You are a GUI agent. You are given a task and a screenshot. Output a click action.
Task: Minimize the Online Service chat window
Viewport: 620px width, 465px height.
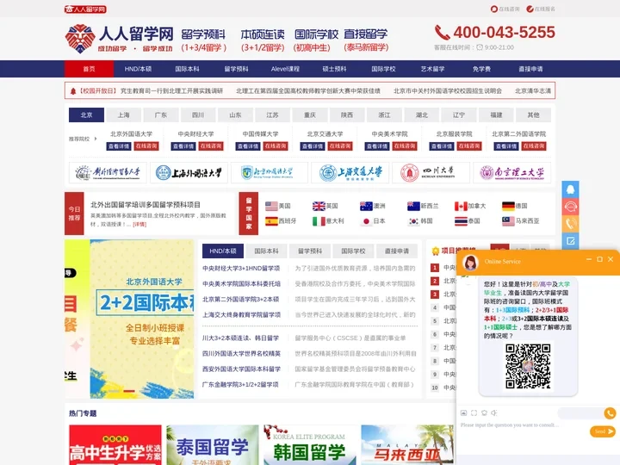pyautogui.click(x=589, y=259)
